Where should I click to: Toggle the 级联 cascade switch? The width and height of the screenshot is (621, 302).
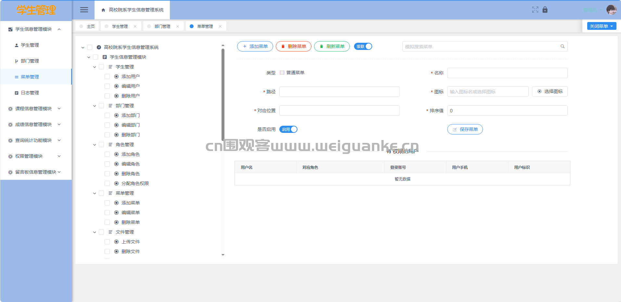pos(363,46)
